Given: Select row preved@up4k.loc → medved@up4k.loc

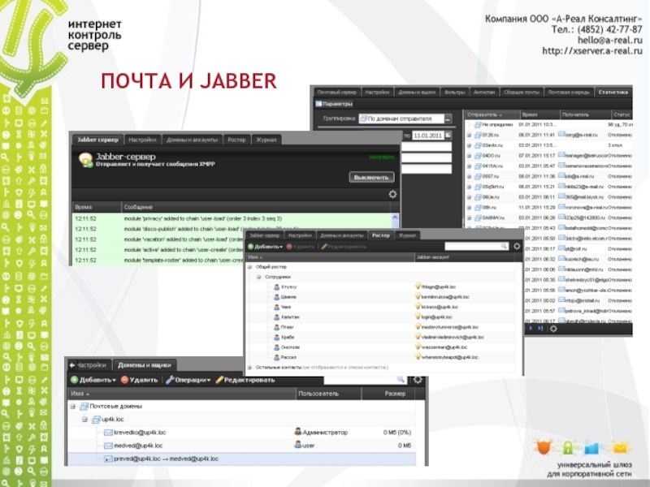Looking at the screenshot, I should (241, 459).
